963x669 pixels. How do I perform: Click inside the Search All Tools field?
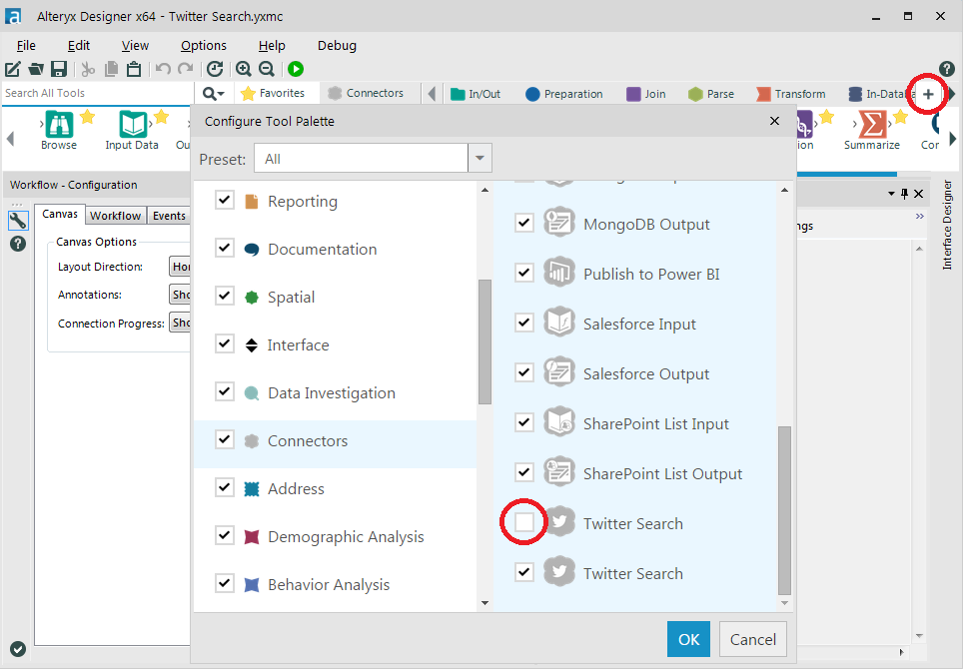click(x=90, y=92)
